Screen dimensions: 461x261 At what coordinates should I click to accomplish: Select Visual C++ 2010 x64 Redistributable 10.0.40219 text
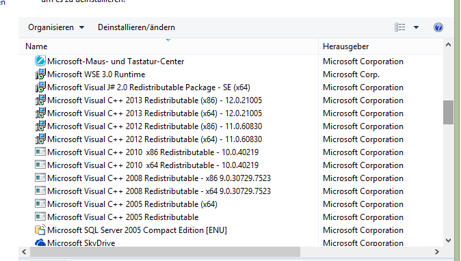153,165
